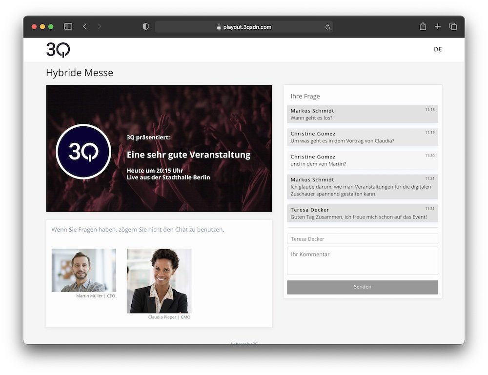Click the event video player banner
488x375 pixels.
[159, 148]
